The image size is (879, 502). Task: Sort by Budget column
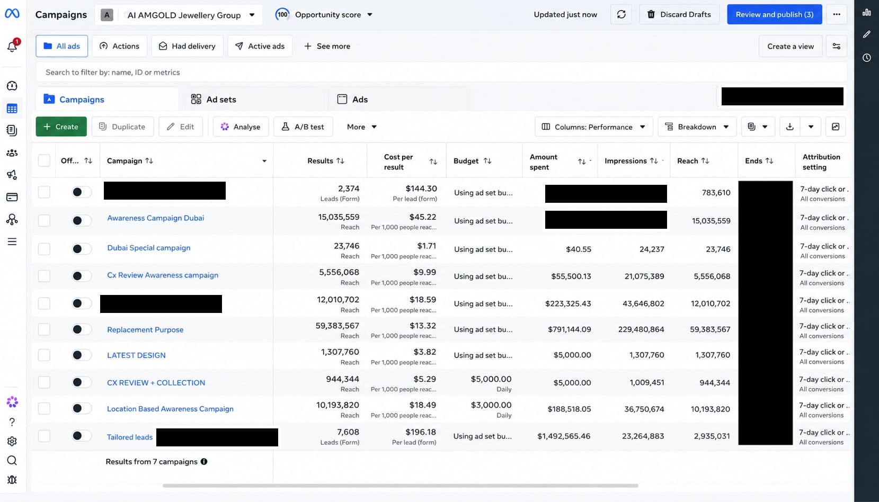[487, 161]
